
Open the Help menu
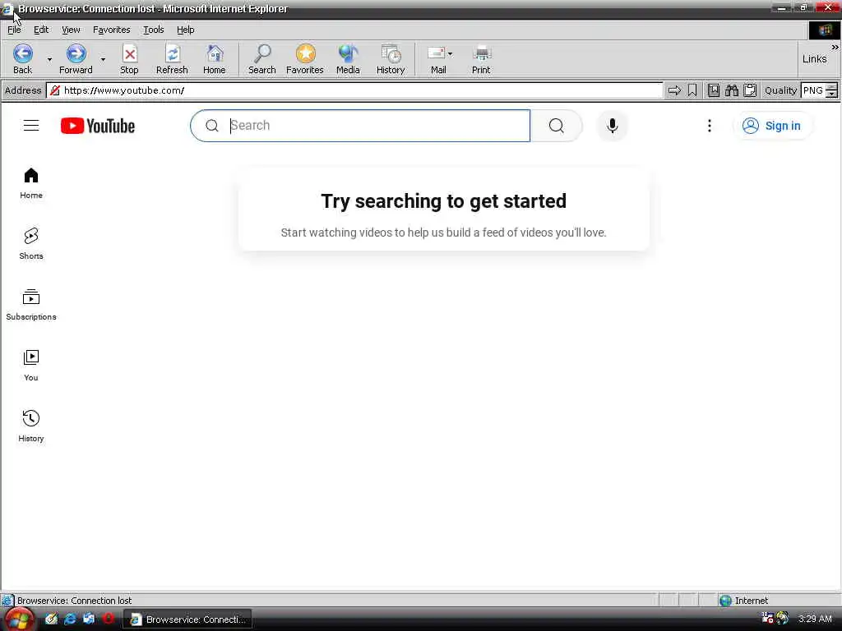point(185,30)
